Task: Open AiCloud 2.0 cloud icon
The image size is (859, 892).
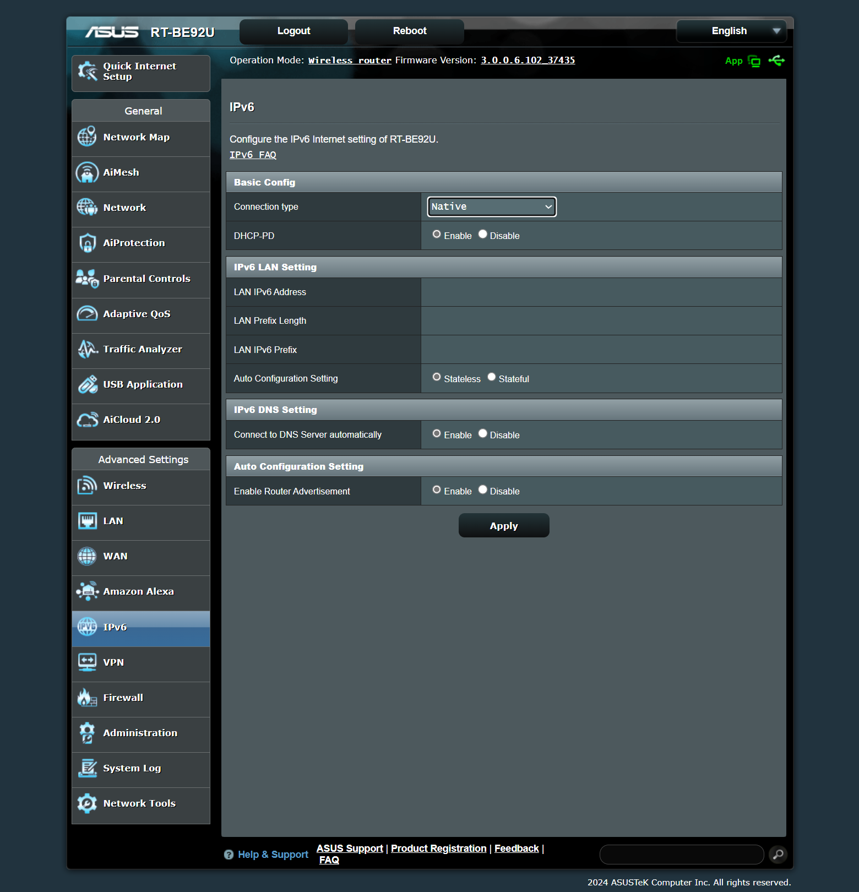Action: coord(88,420)
